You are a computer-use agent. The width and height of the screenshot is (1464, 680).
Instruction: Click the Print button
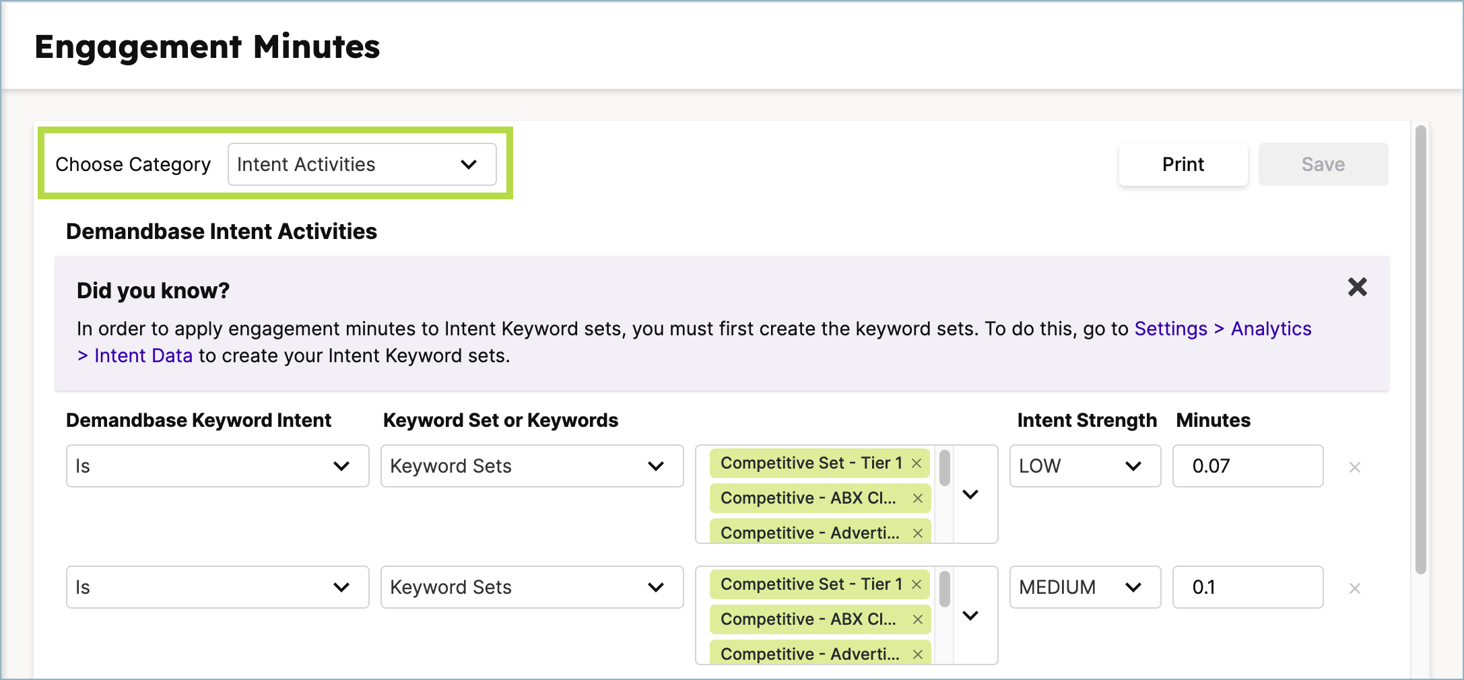tap(1183, 164)
